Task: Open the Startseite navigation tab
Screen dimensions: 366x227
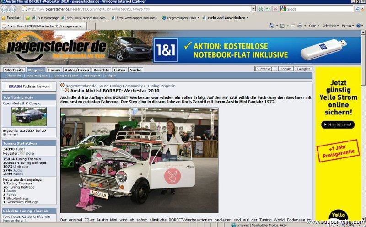Action: tap(15, 70)
